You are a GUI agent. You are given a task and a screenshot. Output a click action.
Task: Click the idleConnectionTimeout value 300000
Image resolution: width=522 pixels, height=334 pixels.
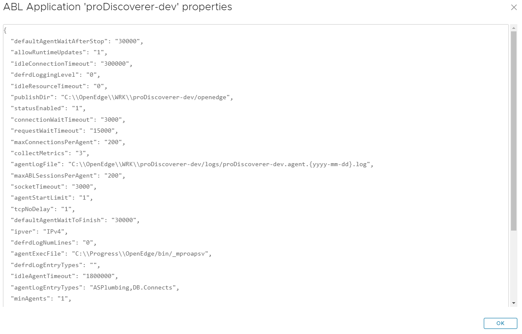pyautogui.click(x=116, y=64)
